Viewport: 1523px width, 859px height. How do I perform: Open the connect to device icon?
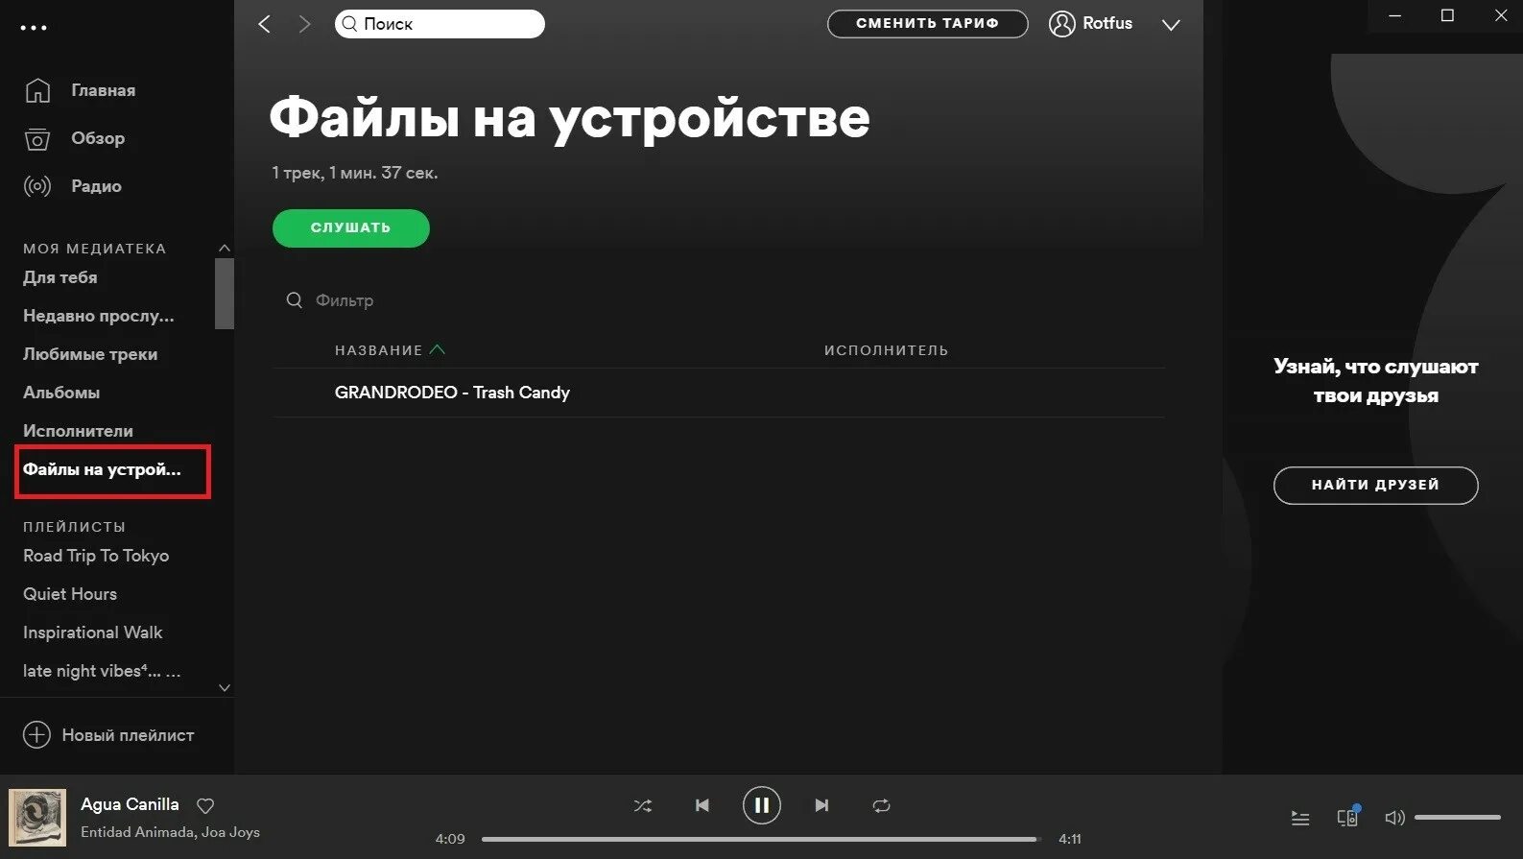pyautogui.click(x=1348, y=817)
